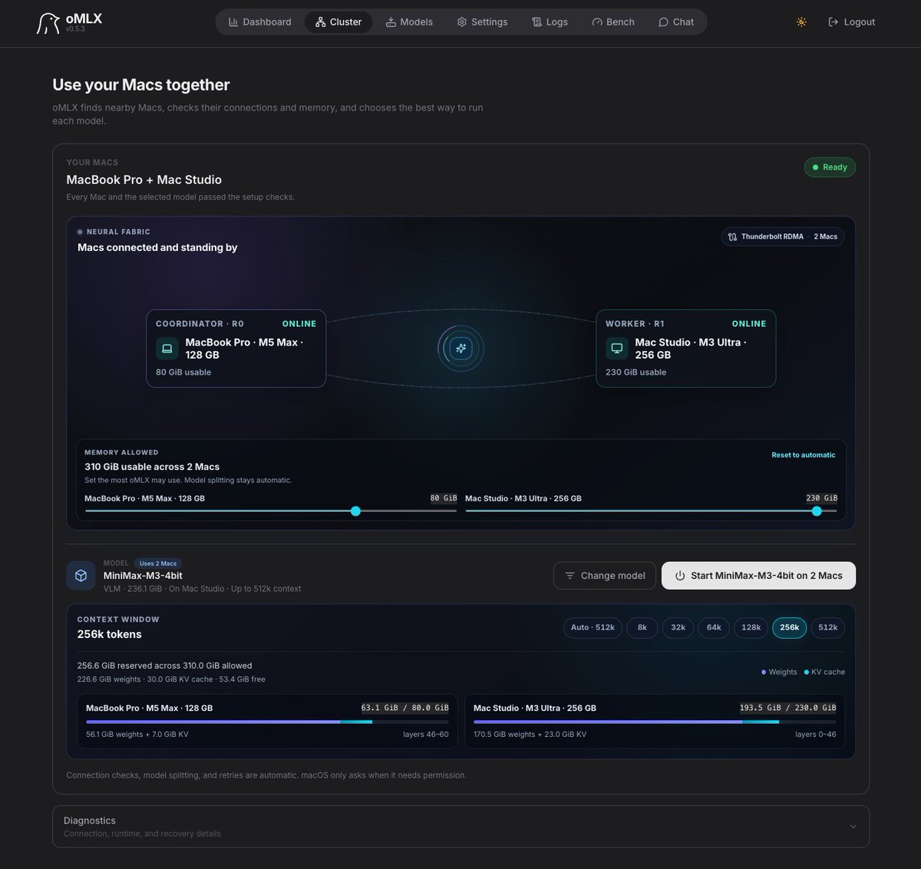The image size is (921, 869).
Task: Open the Models tab
Action: point(409,22)
